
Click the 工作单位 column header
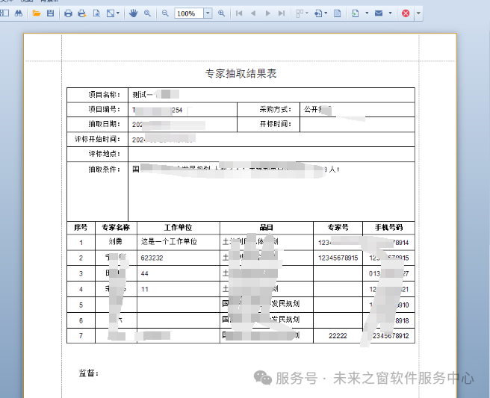(x=179, y=228)
